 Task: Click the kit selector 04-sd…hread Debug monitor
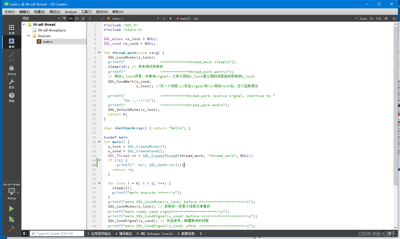(x=11, y=192)
